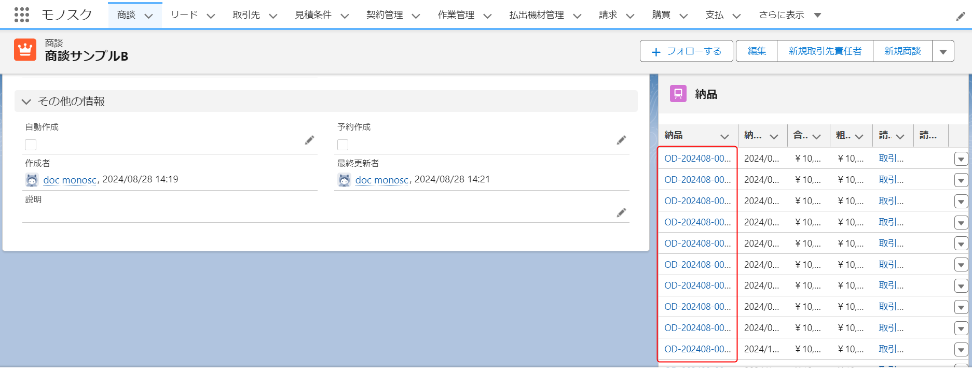Toggle the 自動作成 checkbox
Screen dimensions: 972x372
click(x=31, y=145)
